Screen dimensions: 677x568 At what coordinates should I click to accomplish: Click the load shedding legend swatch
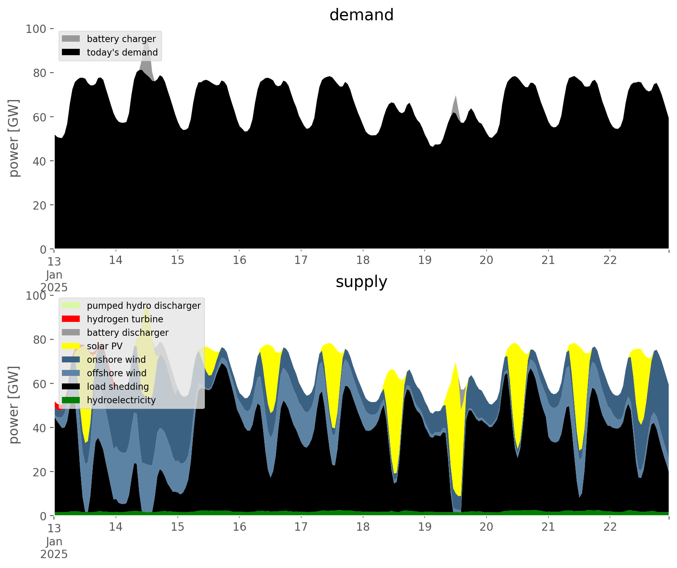point(71,387)
